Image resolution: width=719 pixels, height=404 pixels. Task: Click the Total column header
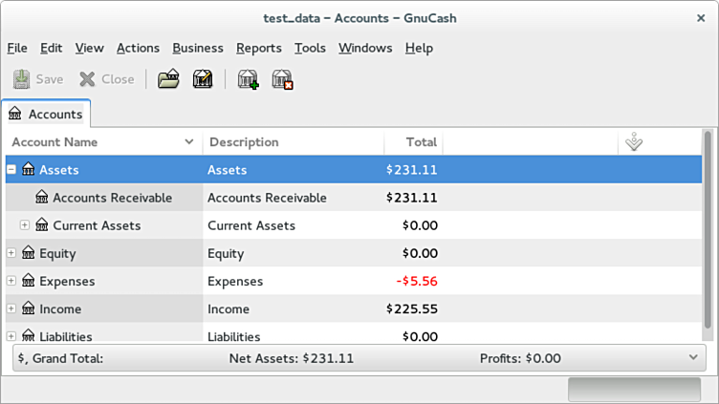tap(413, 142)
